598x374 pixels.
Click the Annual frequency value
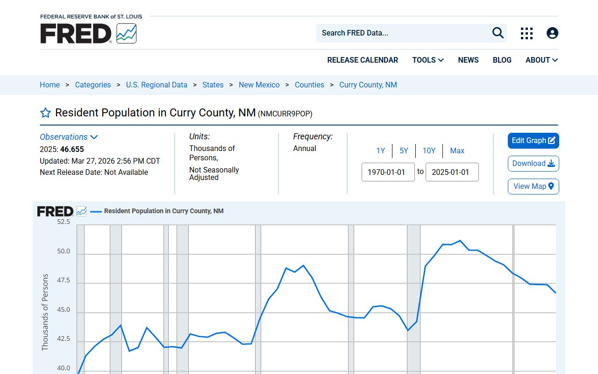[305, 148]
